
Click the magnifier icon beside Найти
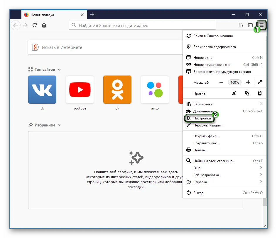pyautogui.click(x=189, y=161)
